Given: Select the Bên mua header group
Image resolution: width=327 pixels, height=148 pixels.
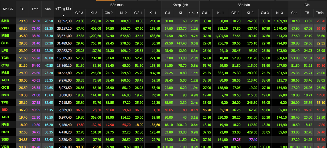Looking at the screenshot, I should tap(117, 5).
